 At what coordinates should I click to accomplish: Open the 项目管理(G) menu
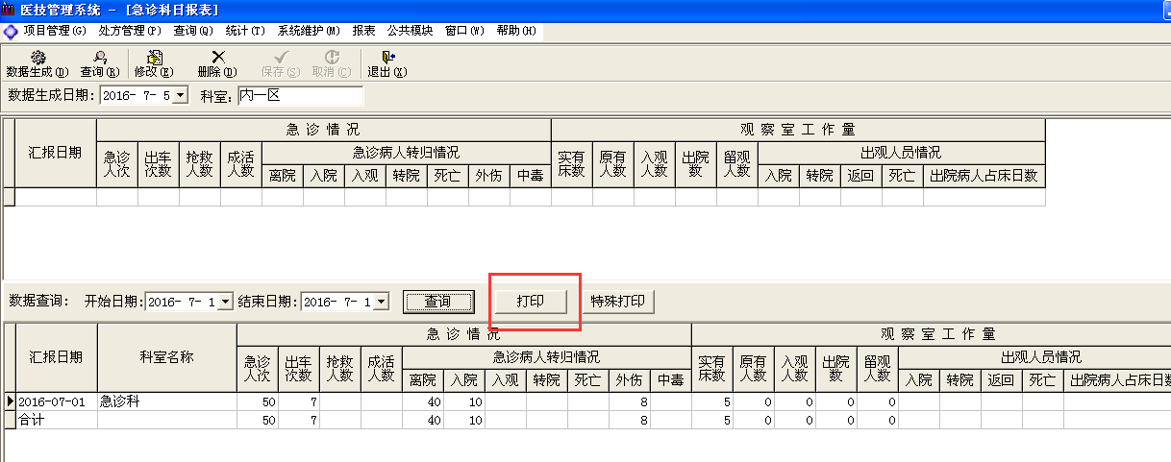click(x=55, y=31)
